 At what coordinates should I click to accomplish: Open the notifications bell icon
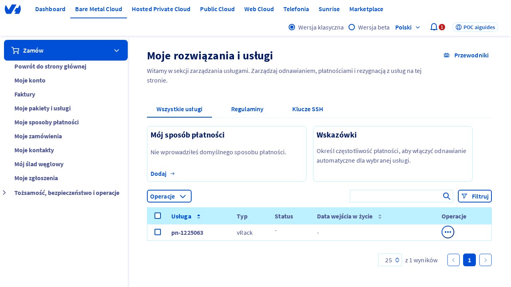point(434,27)
